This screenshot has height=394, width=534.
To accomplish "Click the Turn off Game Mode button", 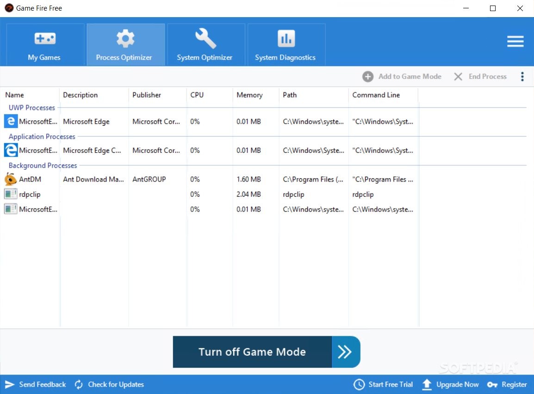I will 267,352.
